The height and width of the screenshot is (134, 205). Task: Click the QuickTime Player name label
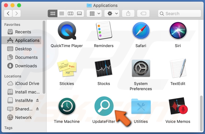[x=67, y=46]
